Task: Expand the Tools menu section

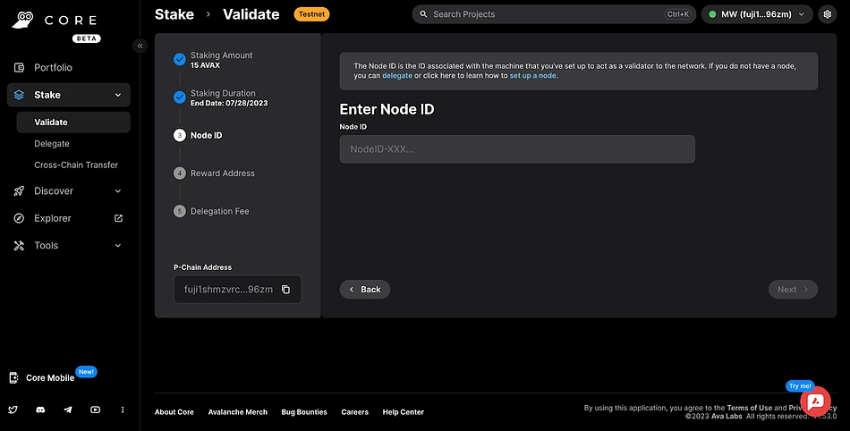Action: [118, 246]
